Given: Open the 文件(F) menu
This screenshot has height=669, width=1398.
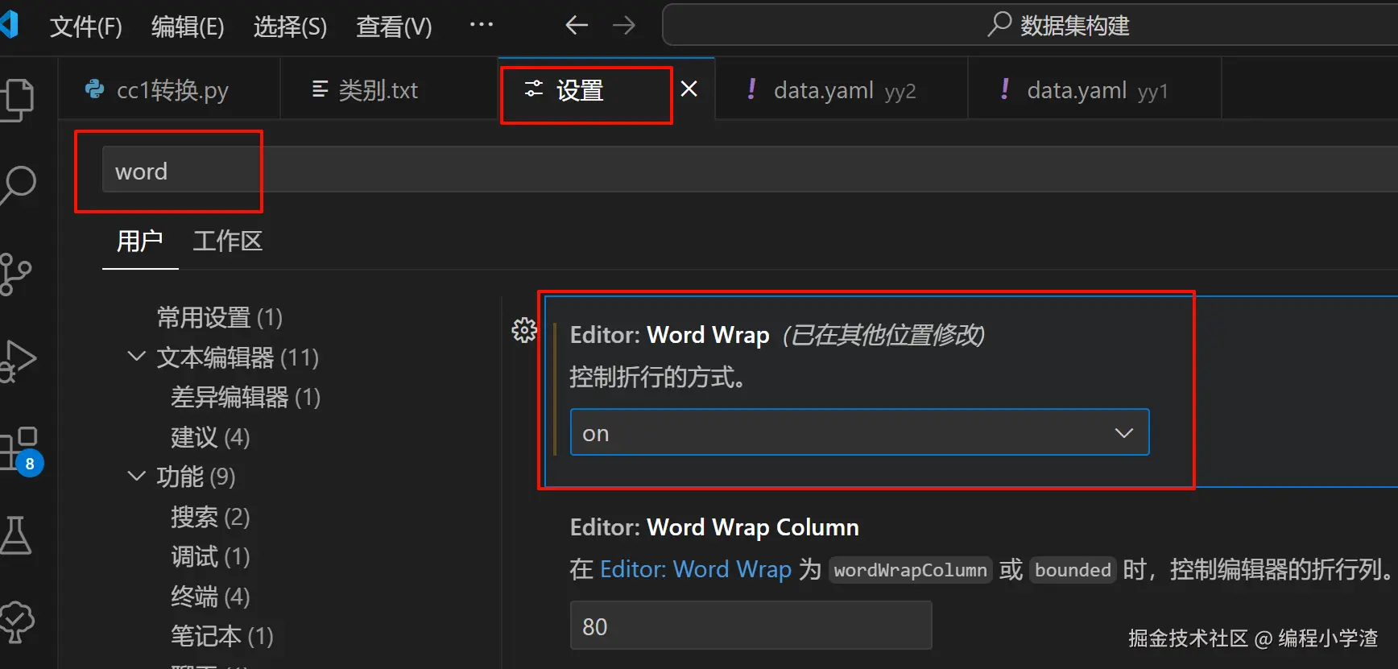Looking at the screenshot, I should tap(86, 27).
